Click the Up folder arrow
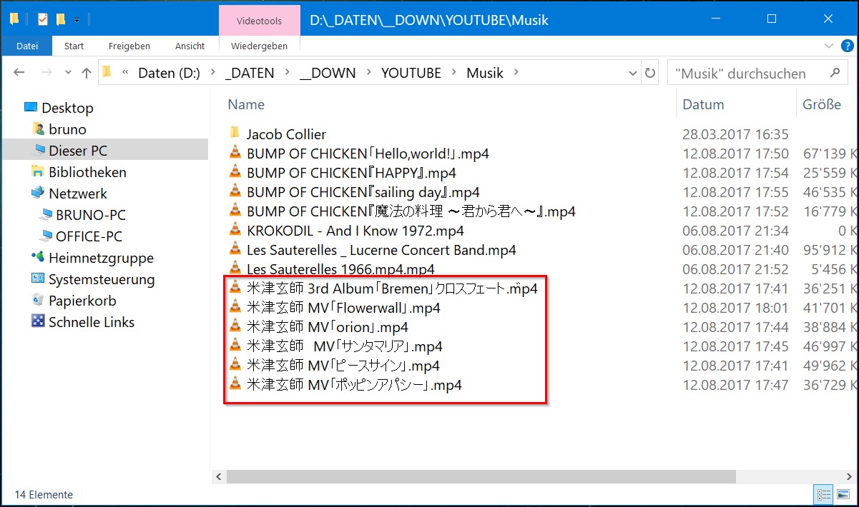 pyautogui.click(x=87, y=73)
